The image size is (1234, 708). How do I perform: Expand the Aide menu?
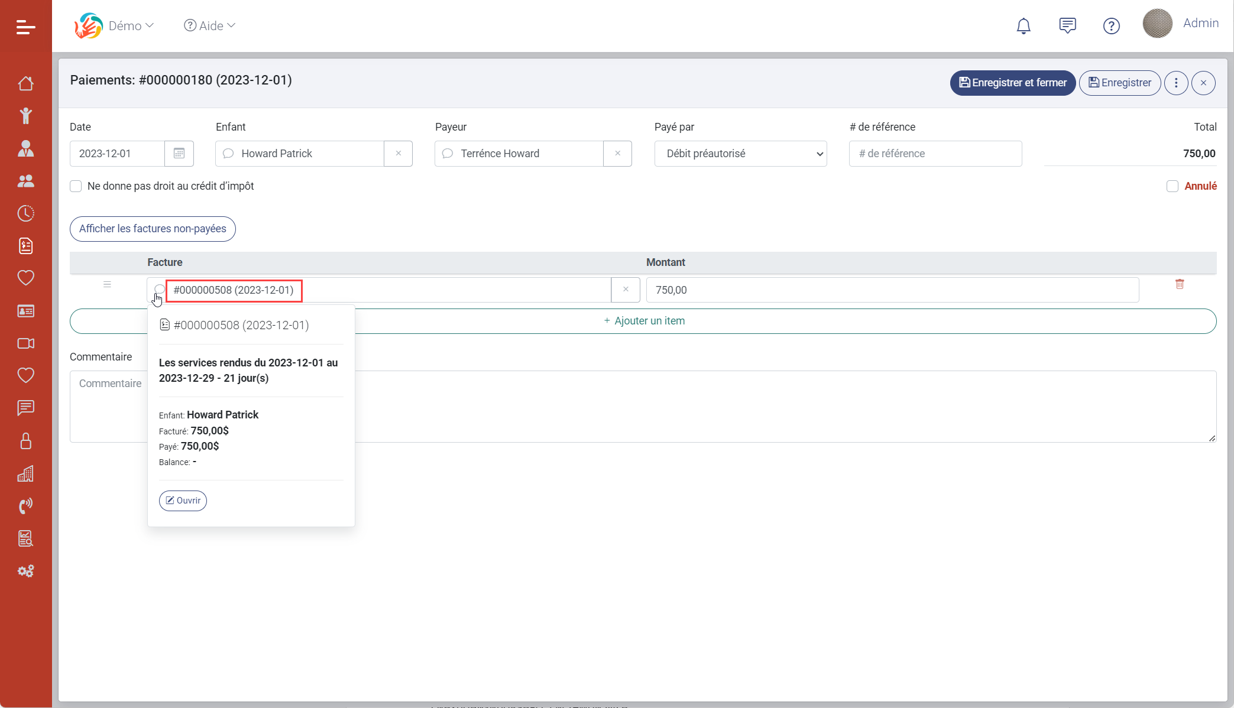pyautogui.click(x=210, y=26)
